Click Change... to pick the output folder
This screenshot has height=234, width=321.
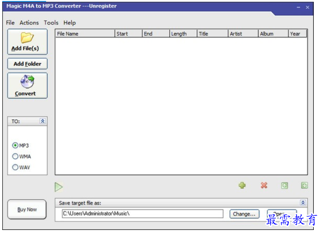(x=244, y=214)
